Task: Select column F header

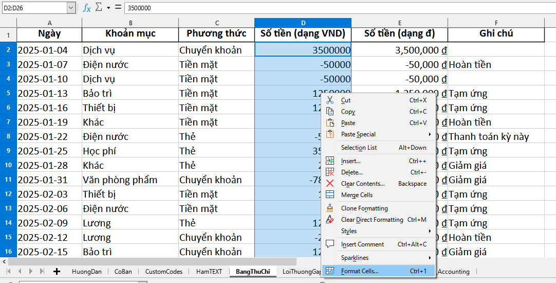Action: (496, 23)
